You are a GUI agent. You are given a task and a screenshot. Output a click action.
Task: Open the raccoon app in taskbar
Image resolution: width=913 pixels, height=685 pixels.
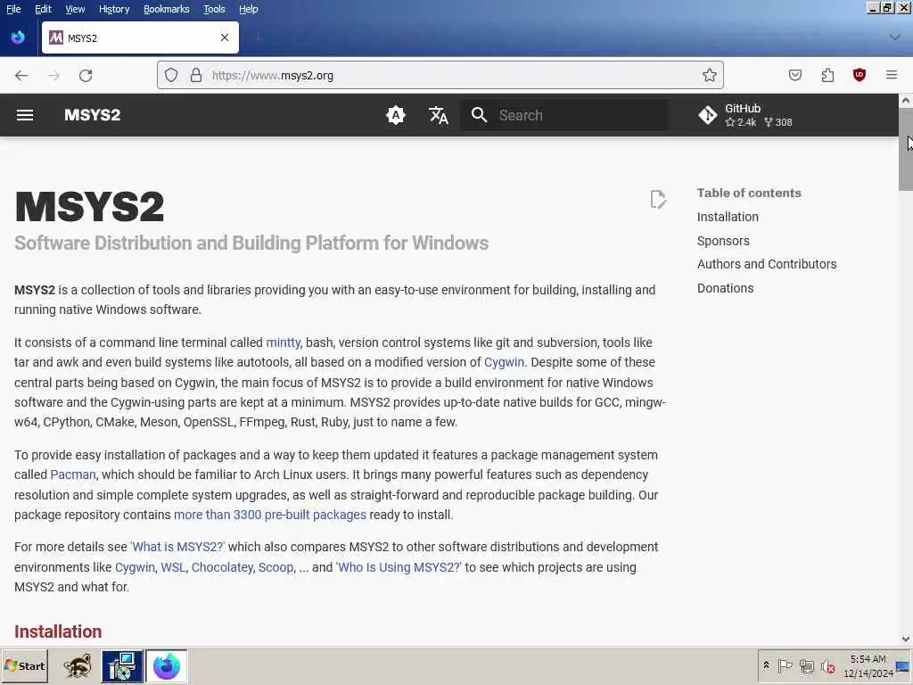(78, 665)
